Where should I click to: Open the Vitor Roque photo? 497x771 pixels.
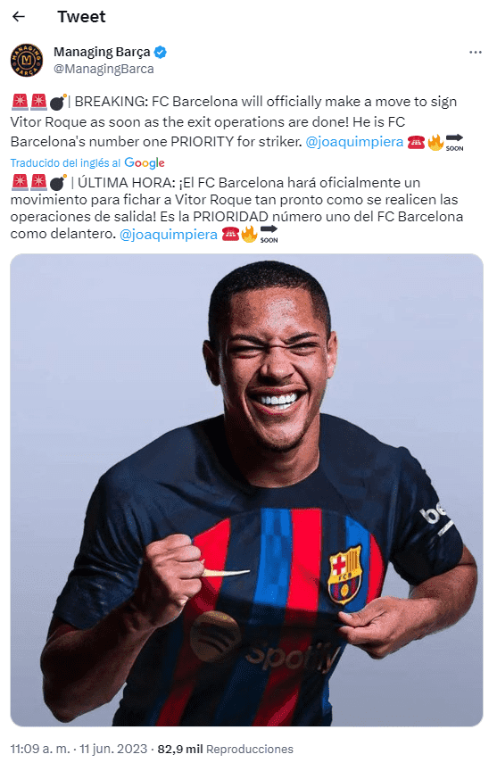point(246,490)
